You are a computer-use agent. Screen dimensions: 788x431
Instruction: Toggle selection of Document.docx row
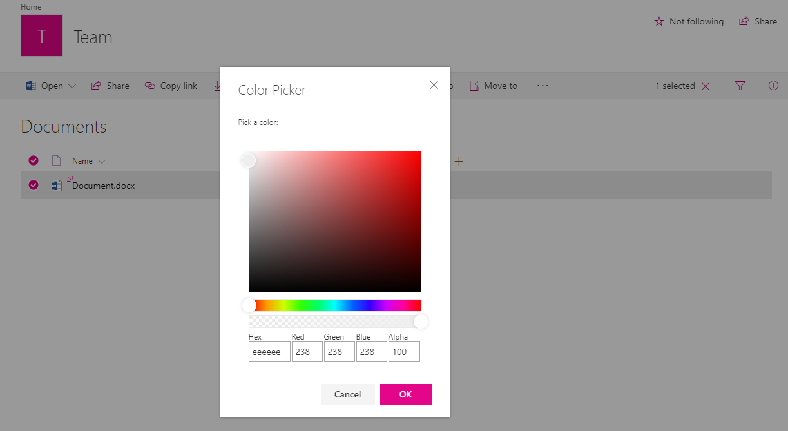coord(33,185)
